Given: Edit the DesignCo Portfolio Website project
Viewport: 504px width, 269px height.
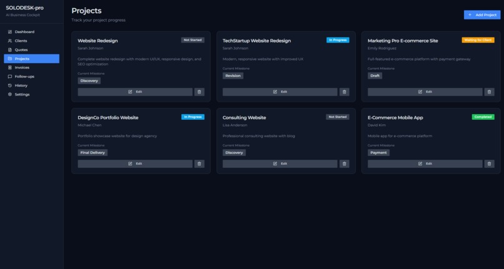Looking at the screenshot, I should (x=135, y=164).
